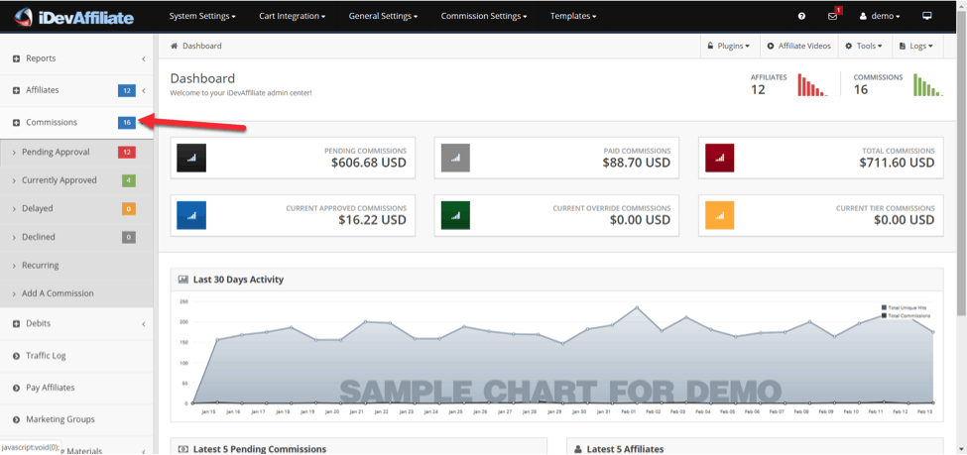
Task: Open the Traffic Log page
Action: [76, 356]
